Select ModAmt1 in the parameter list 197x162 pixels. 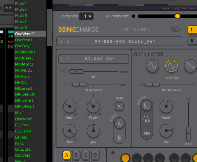pos(24,64)
